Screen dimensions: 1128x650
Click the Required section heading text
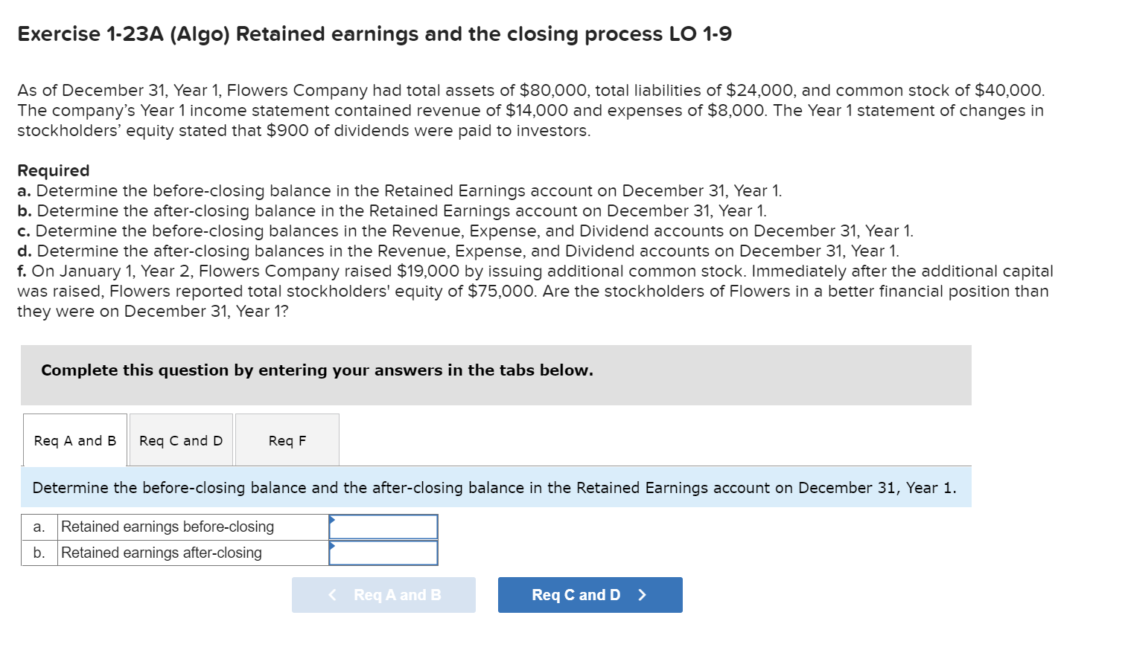pos(52,170)
